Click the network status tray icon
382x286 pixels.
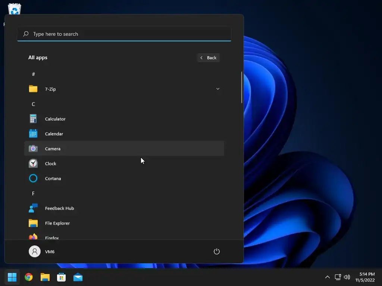(x=338, y=277)
